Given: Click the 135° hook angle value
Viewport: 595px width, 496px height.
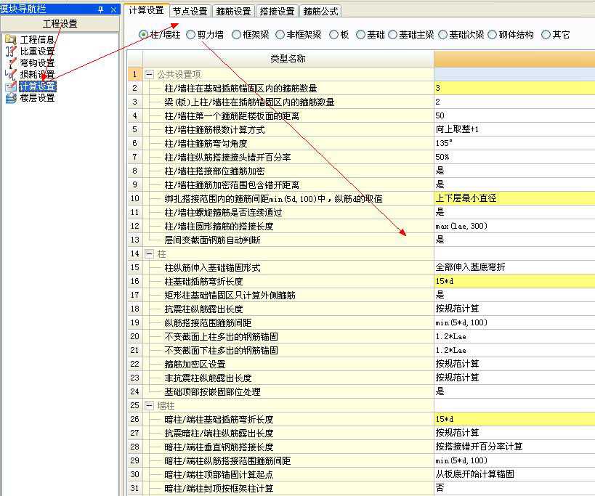Looking at the screenshot, I should point(514,143).
